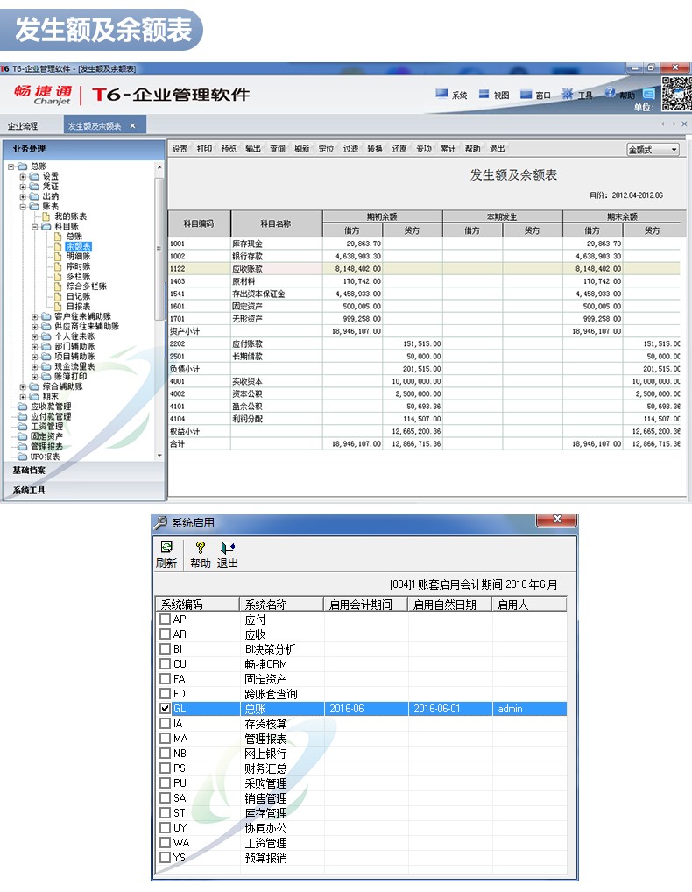Expand the 出纳 tree node

pyautogui.click(x=23, y=196)
